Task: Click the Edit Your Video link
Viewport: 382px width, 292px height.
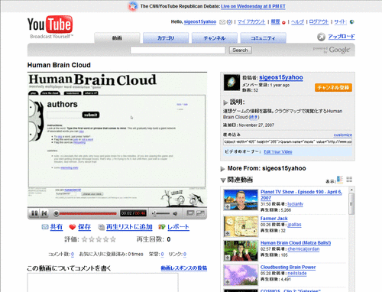Action: coord(278,151)
